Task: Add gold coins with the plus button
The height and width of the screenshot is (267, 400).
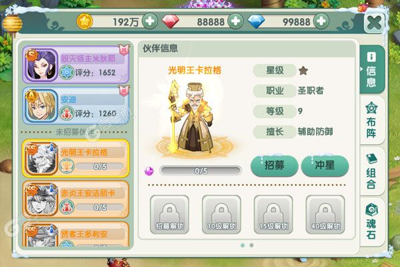Action: point(150,21)
